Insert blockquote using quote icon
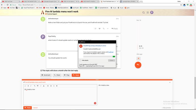Image resolution: width=196 pixels, height=110 pixels. [37, 86]
